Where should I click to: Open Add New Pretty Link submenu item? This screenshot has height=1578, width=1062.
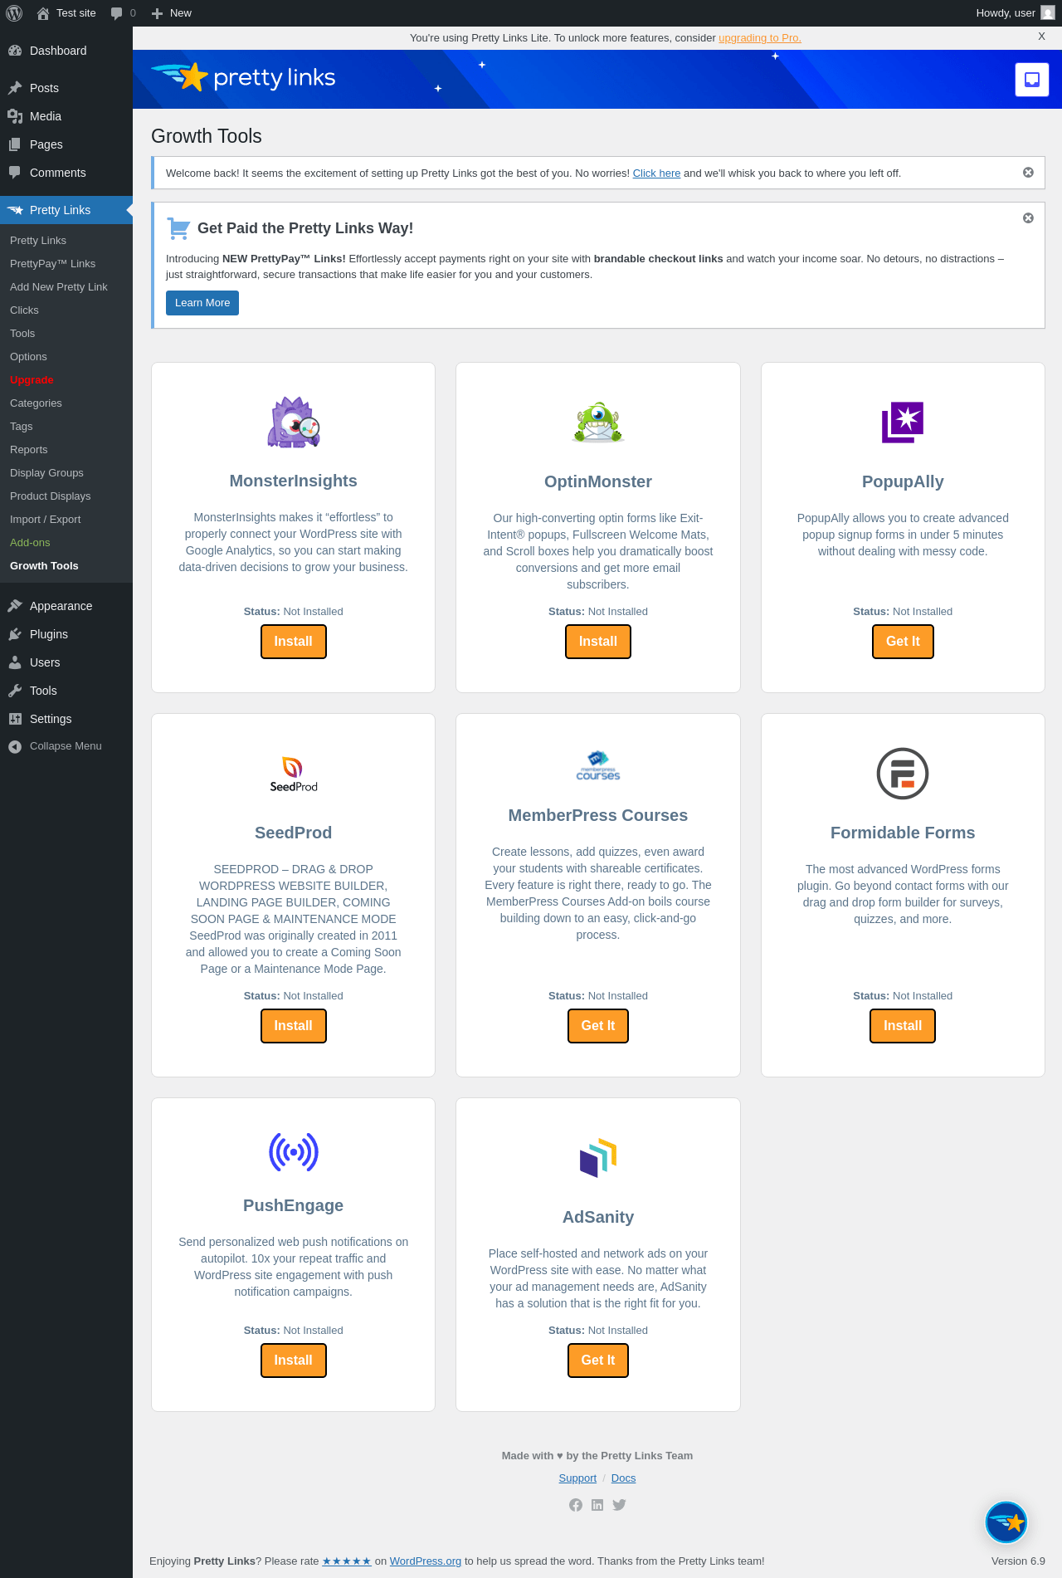[66, 287]
